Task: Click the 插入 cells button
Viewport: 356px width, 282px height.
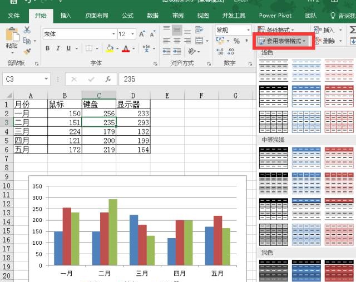Action: point(328,30)
